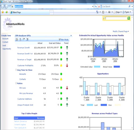Open Favorites Center with the star icon
Screen dimensions: 134x130
pos(3,12)
